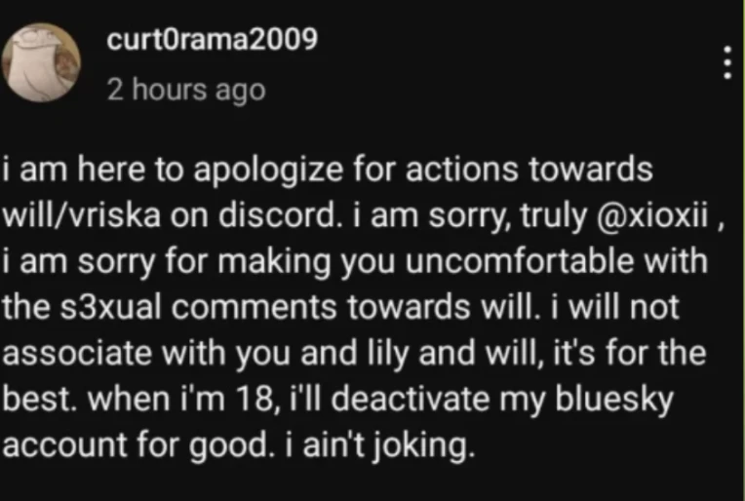Click the word "truly" before the mention
This screenshot has width=745, height=501.
[554, 216]
